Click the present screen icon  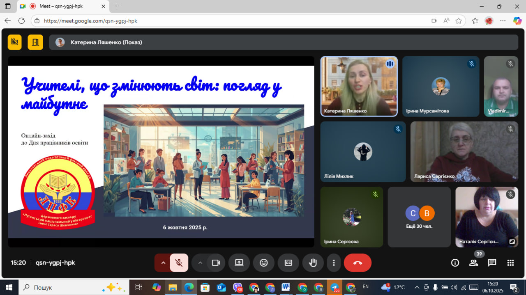tap(239, 263)
